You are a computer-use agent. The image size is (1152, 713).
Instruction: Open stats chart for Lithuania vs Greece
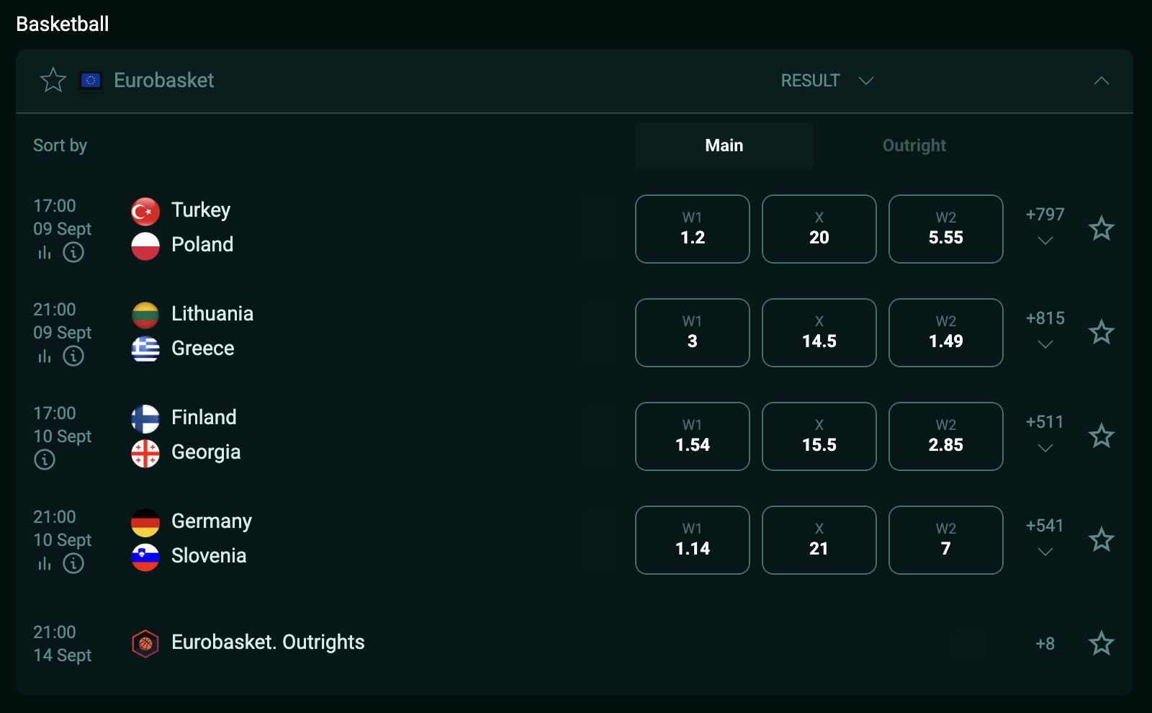point(45,356)
